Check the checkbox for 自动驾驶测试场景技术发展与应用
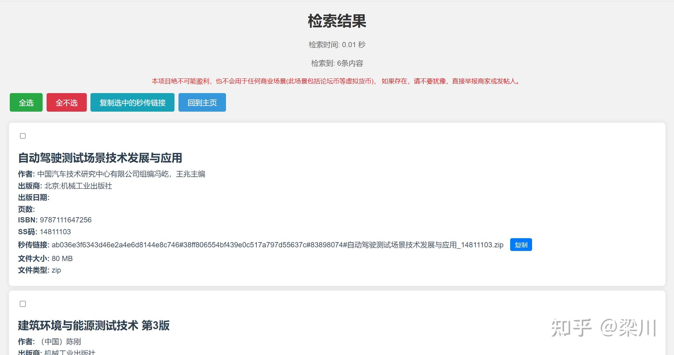674x355 pixels. (22, 136)
